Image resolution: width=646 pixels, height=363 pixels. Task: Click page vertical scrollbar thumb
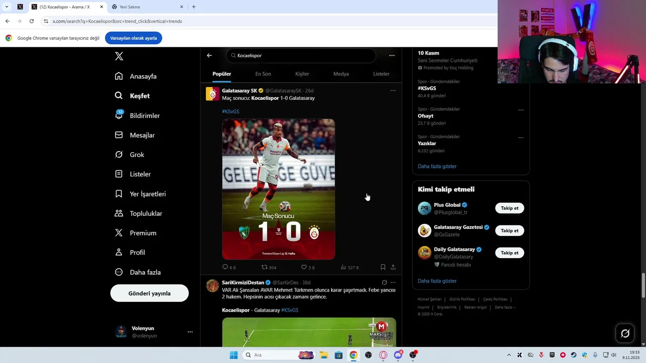(643, 285)
